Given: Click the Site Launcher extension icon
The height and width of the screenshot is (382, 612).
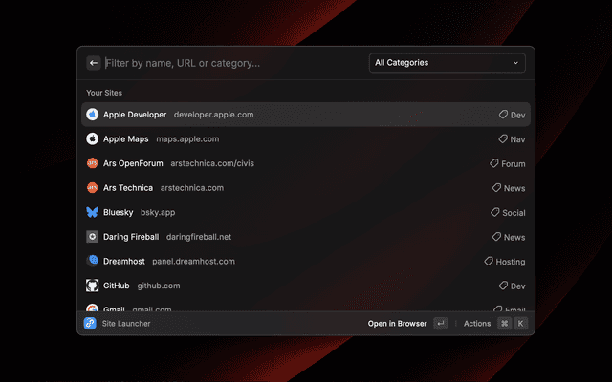Looking at the screenshot, I should (89, 324).
